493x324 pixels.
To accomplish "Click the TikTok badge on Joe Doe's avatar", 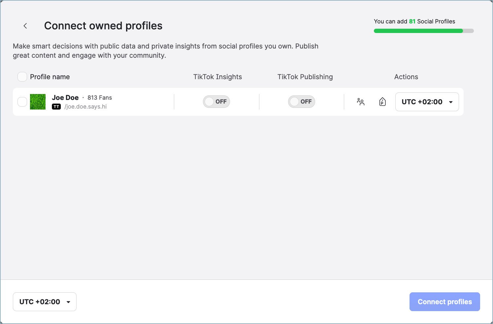I will point(56,107).
